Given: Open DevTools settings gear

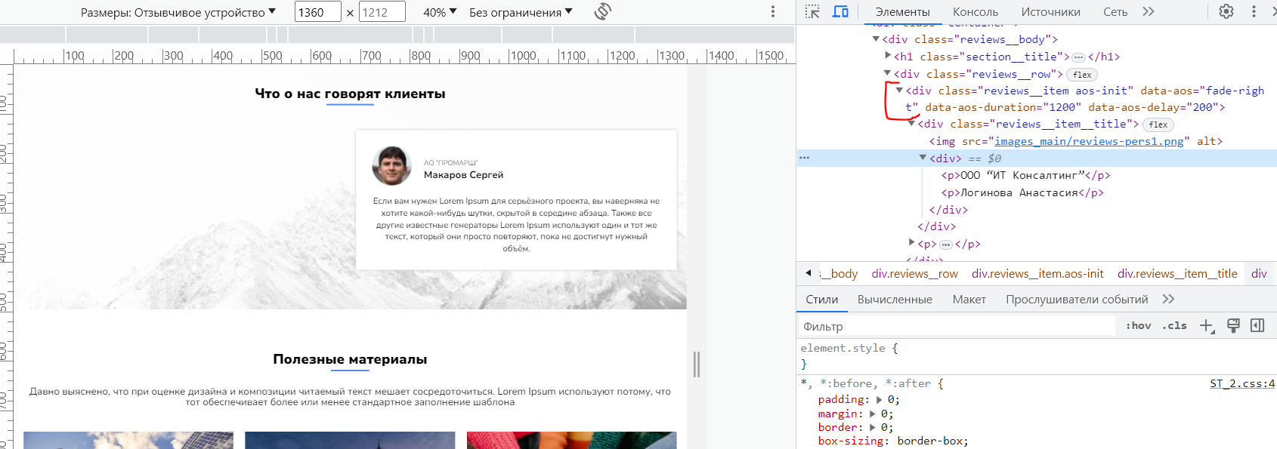Looking at the screenshot, I should pos(1226,11).
